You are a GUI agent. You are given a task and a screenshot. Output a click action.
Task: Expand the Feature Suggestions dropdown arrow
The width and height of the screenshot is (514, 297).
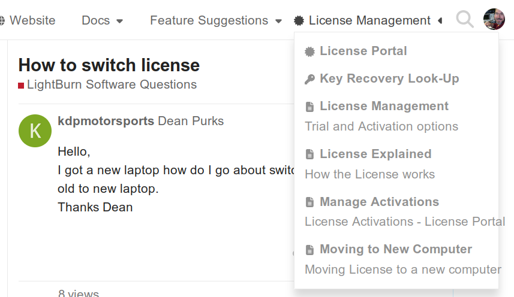click(279, 22)
